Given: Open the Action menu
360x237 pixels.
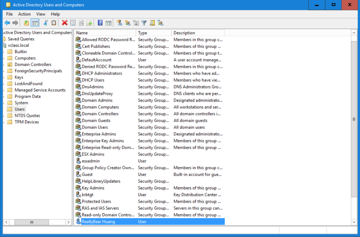Looking at the screenshot, I should (x=24, y=14).
